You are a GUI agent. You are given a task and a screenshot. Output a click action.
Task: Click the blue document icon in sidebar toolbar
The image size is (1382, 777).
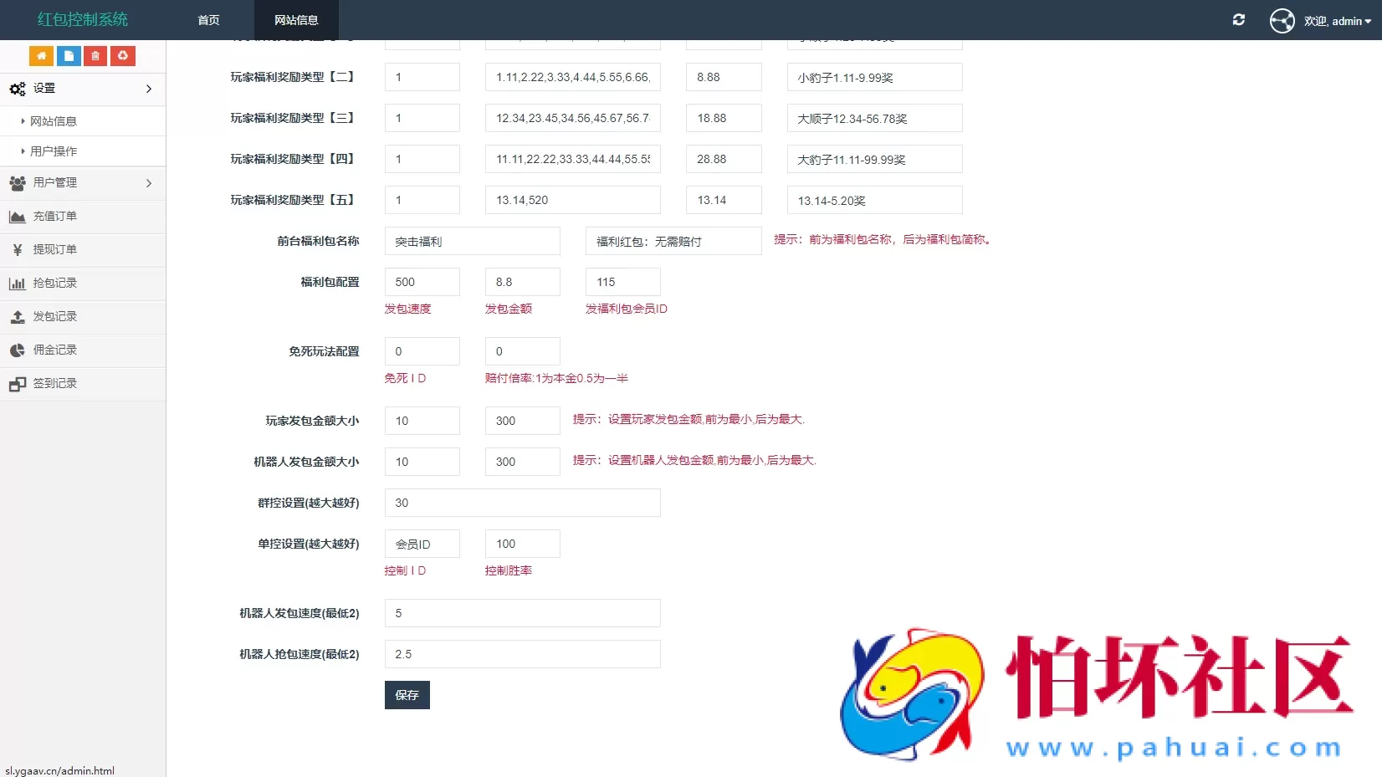(68, 55)
